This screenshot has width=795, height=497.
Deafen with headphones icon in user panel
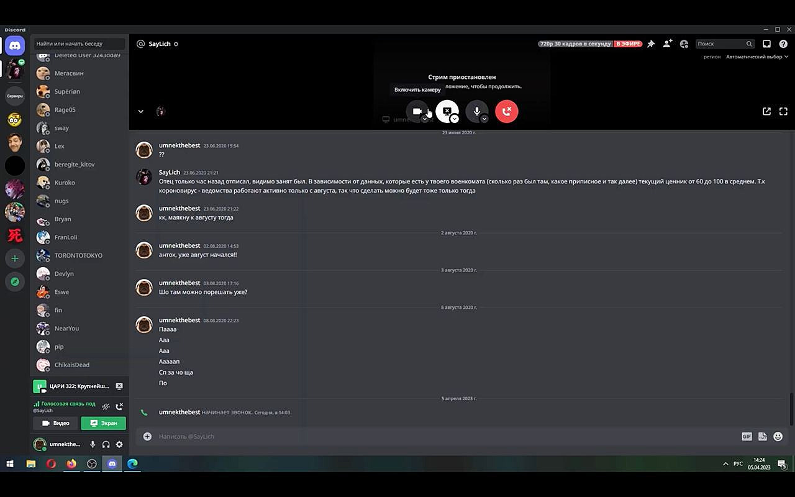pos(106,444)
